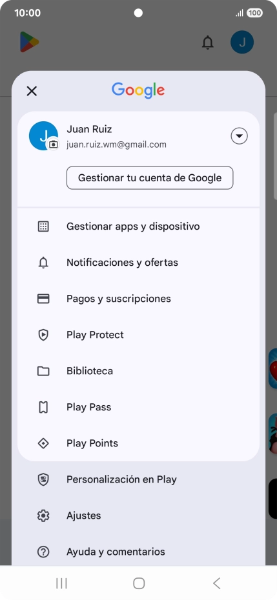
Task: Tap the camera badge on profile photo
Action: pos(54,145)
